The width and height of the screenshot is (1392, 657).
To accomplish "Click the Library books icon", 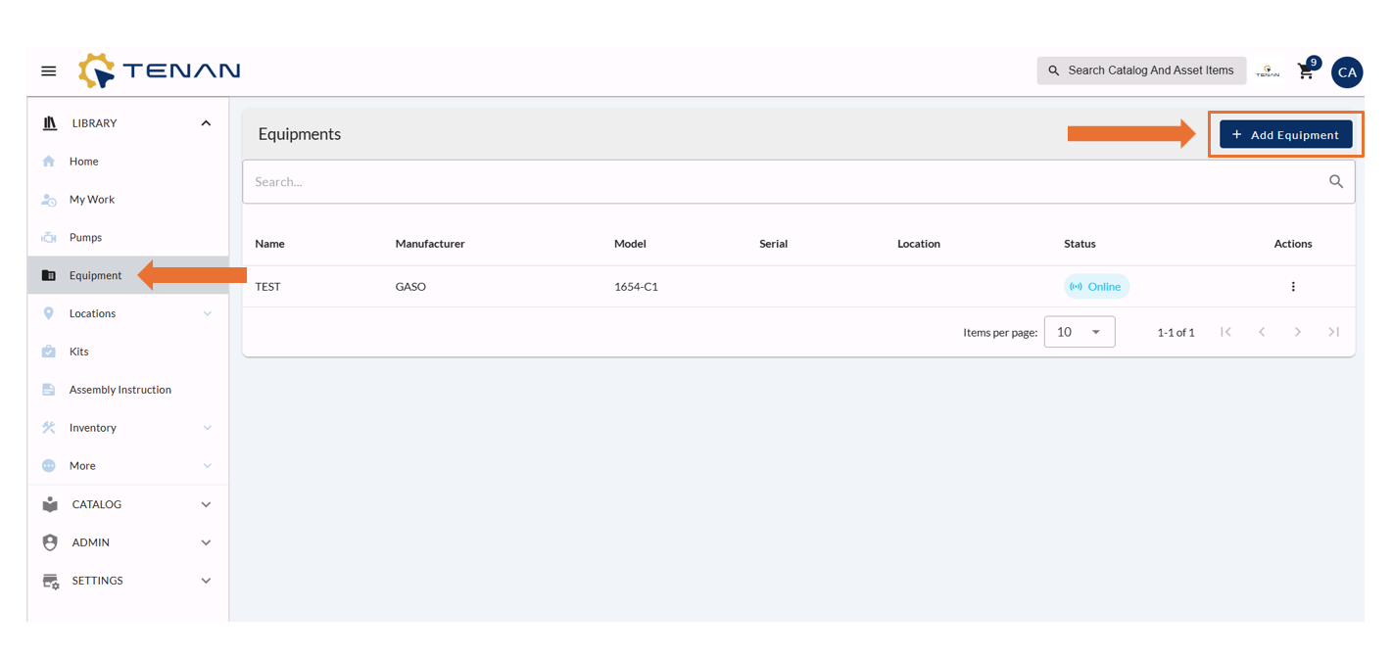I will pos(50,123).
